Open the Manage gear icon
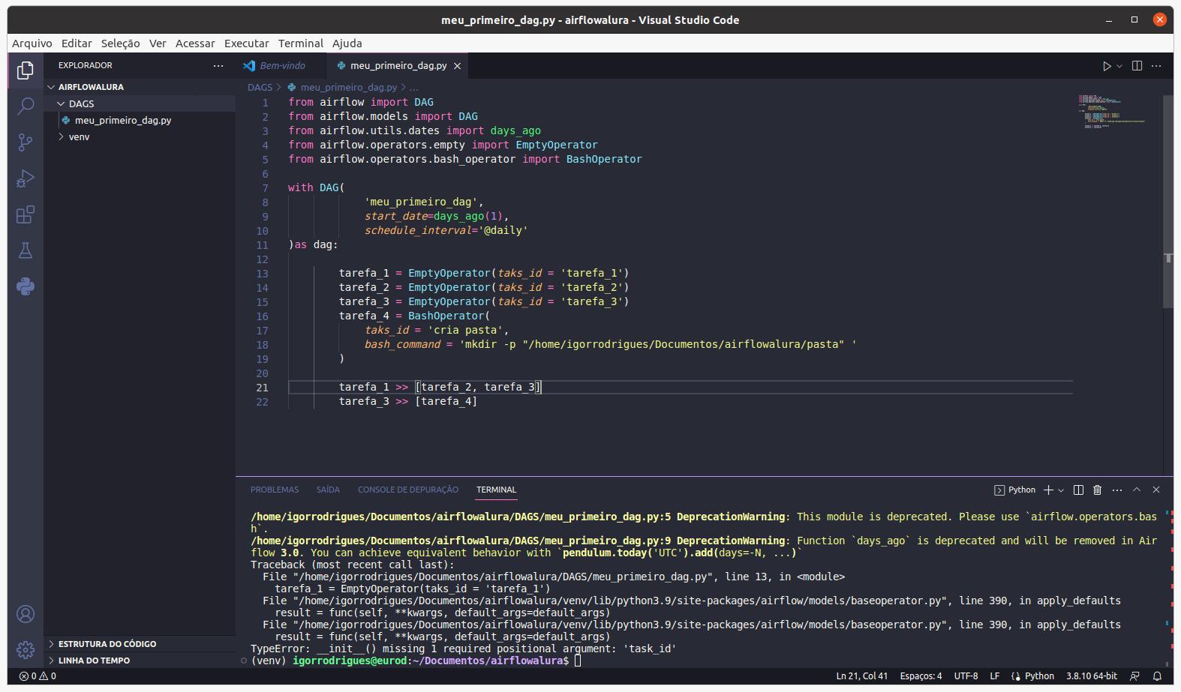 pos(26,649)
